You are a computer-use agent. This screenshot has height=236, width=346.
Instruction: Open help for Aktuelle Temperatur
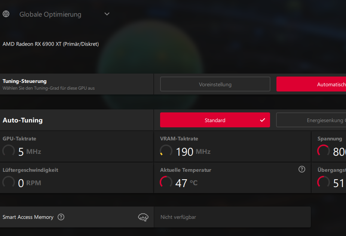tap(302, 169)
